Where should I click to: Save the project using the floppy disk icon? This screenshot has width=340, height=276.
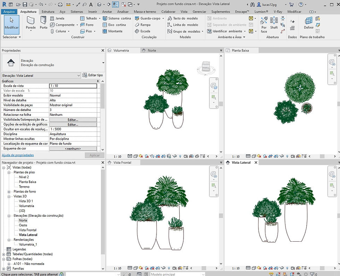pos(25,4)
